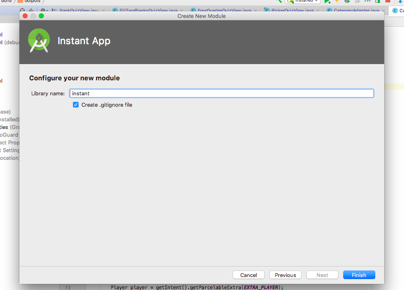Close the Create New Module dialog window
Viewport: 404px width, 290px height.
(x=25, y=16)
